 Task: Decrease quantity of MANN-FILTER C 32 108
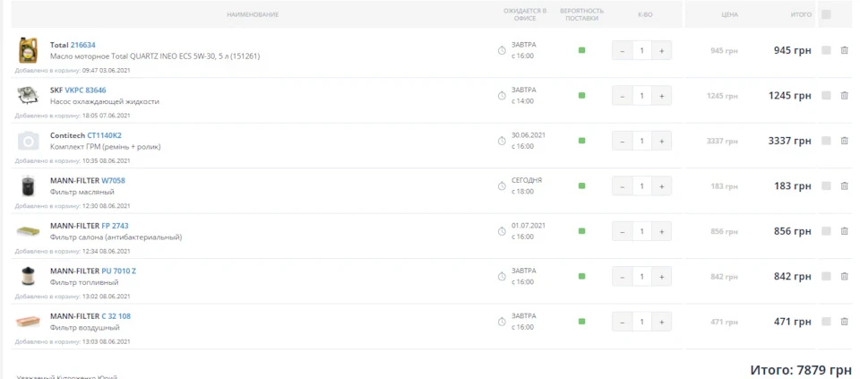pos(622,322)
